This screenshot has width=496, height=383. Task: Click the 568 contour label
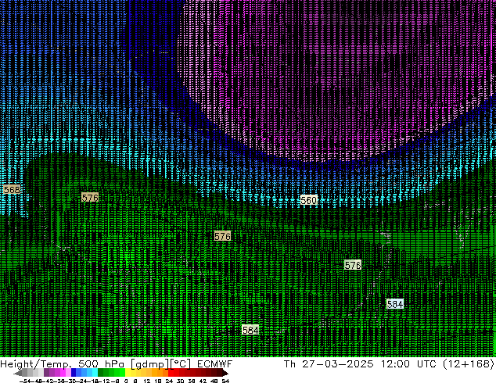pos(12,190)
